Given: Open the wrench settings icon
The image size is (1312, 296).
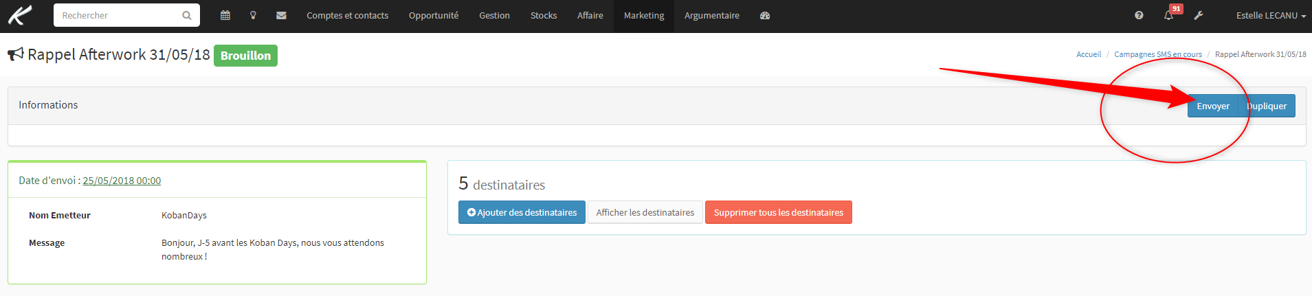Looking at the screenshot, I should click(1199, 15).
